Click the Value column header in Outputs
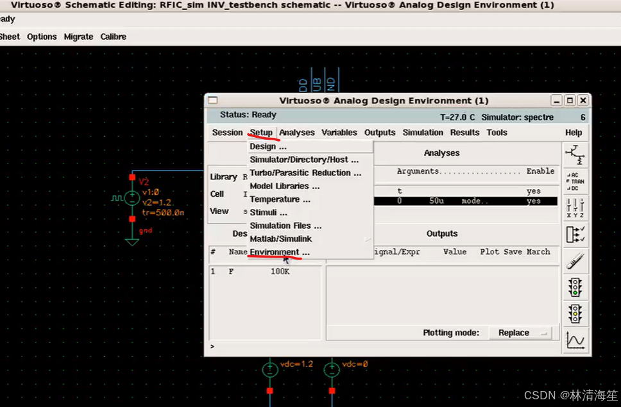The image size is (621, 407). click(x=455, y=251)
